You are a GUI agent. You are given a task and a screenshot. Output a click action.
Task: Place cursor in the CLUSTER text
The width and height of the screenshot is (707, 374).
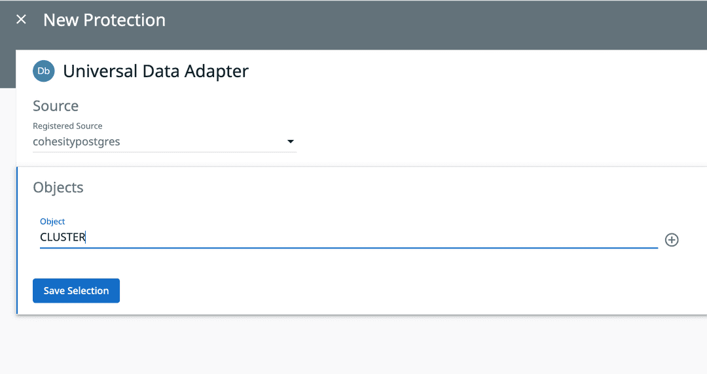(63, 237)
